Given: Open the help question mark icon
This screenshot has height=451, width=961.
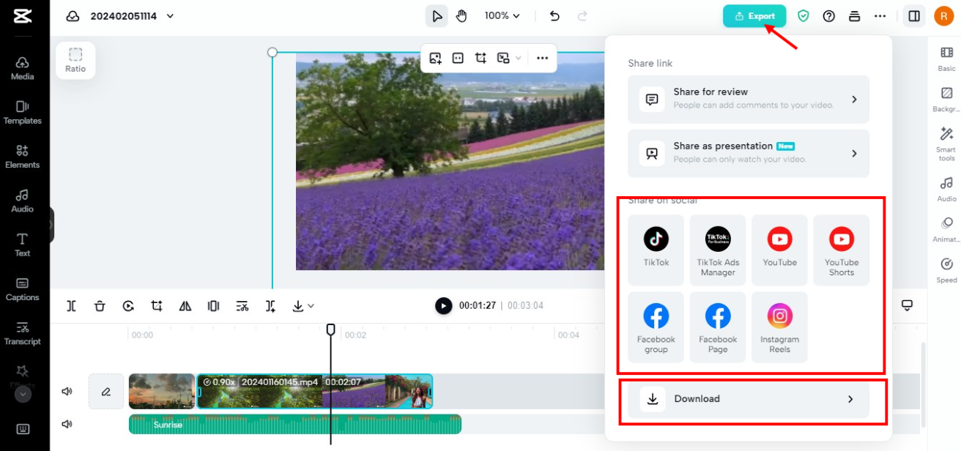Looking at the screenshot, I should [x=829, y=16].
